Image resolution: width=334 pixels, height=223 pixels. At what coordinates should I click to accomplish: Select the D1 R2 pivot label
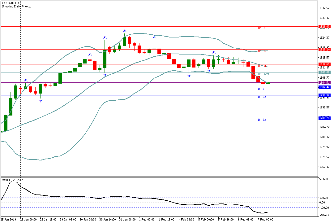(262, 51)
